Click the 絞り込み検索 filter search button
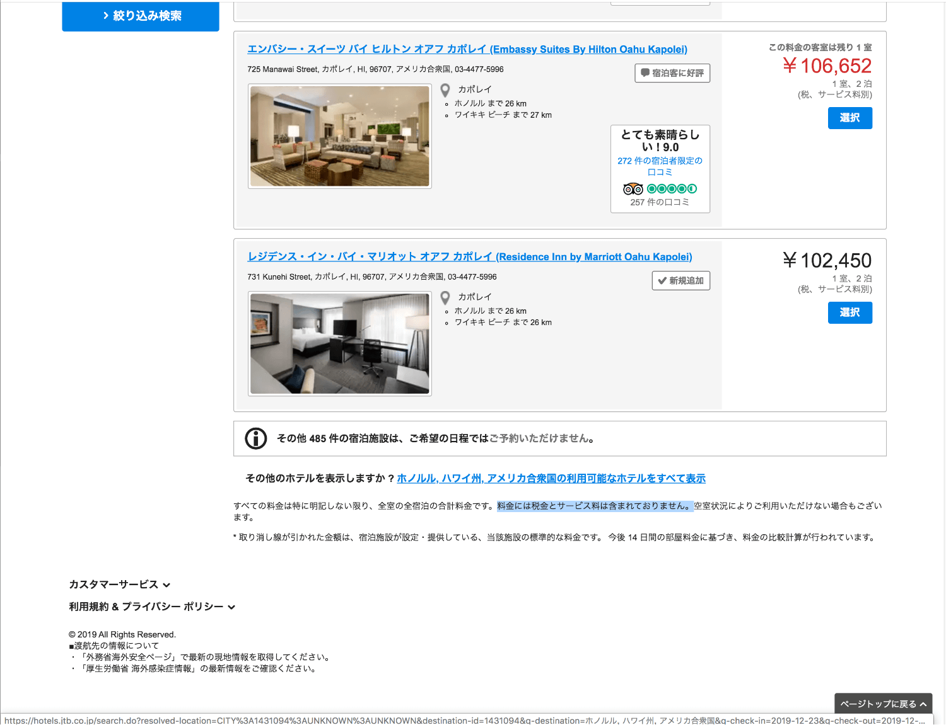This screenshot has width=946, height=725. tap(141, 16)
